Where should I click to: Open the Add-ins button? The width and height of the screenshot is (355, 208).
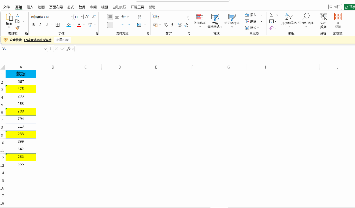tap(338, 21)
